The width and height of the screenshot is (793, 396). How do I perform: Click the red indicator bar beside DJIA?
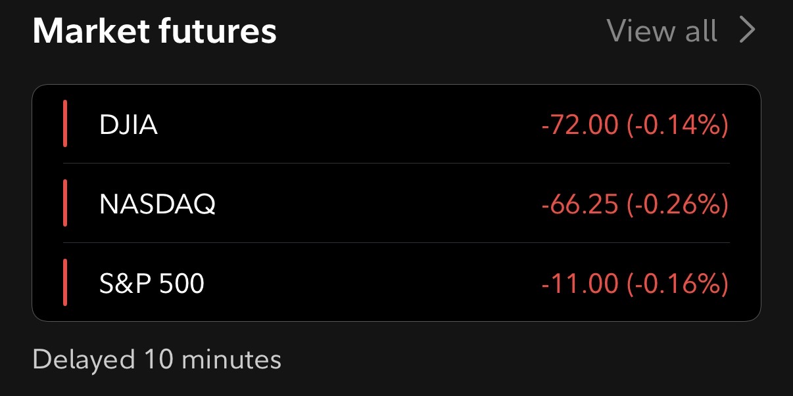point(65,124)
